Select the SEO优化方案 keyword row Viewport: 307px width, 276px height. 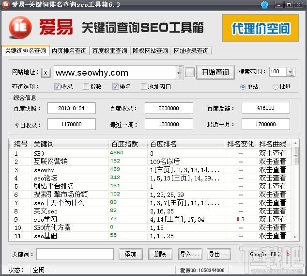(150, 227)
